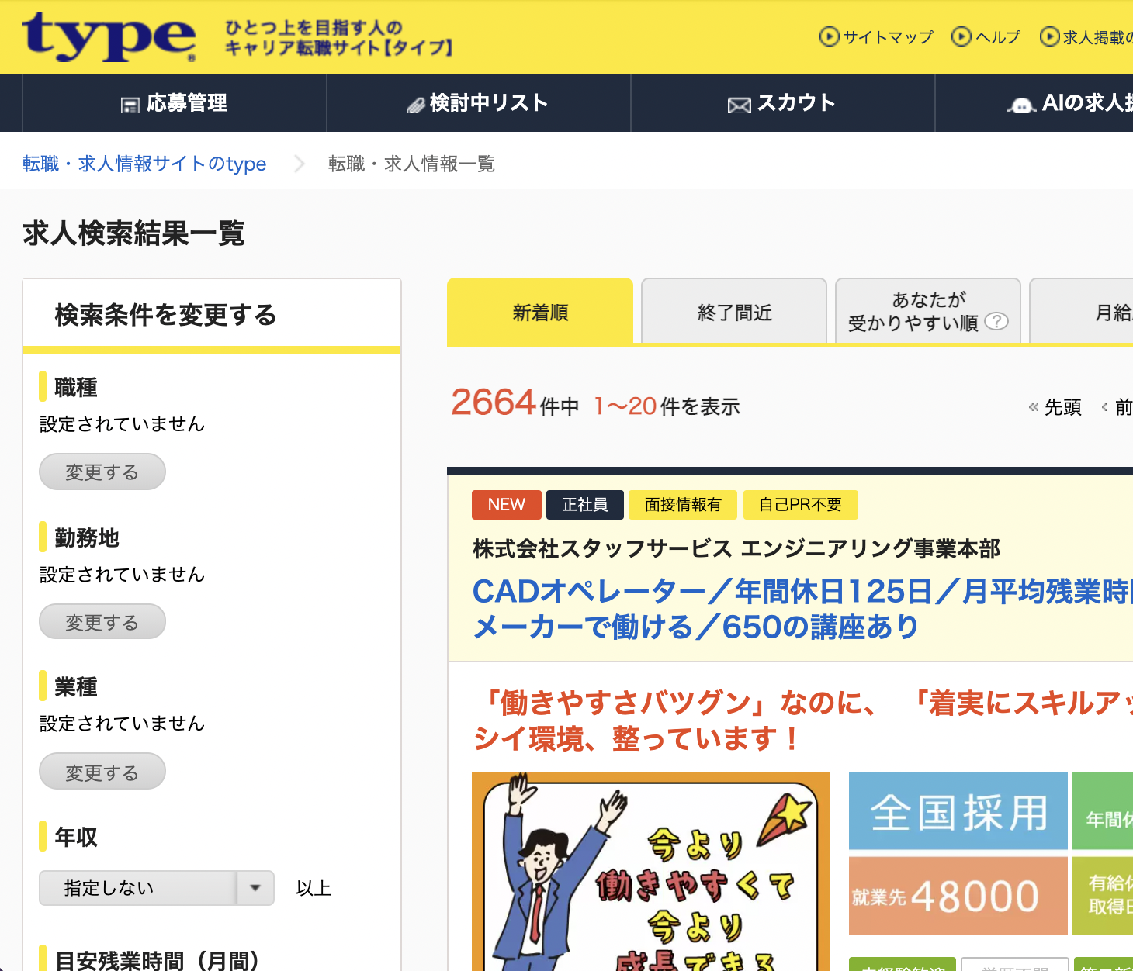Screen dimensions: 1133x971
Task: Click 変更する under 職種
Action: (102, 472)
